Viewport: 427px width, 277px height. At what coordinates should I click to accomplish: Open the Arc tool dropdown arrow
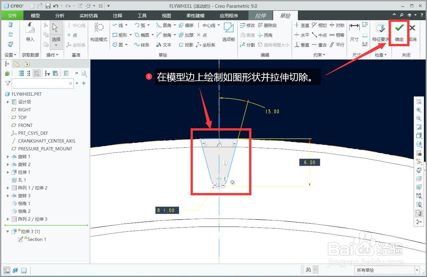tap(149, 25)
